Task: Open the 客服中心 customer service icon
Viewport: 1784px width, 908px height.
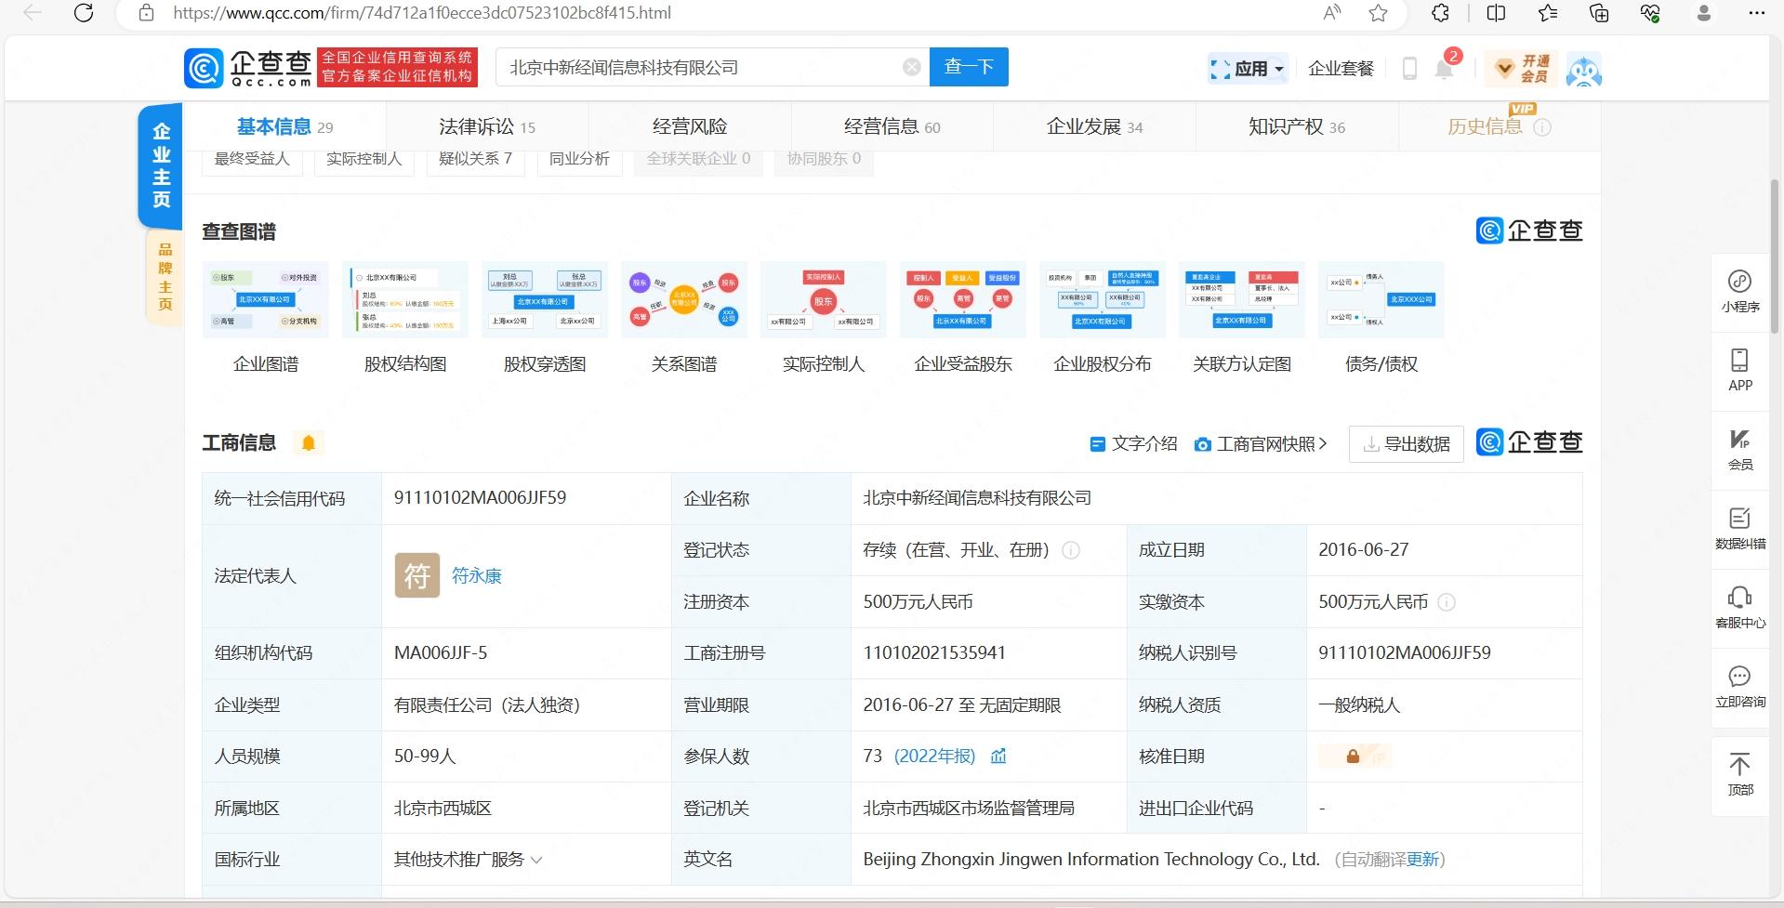Action: [1739, 607]
